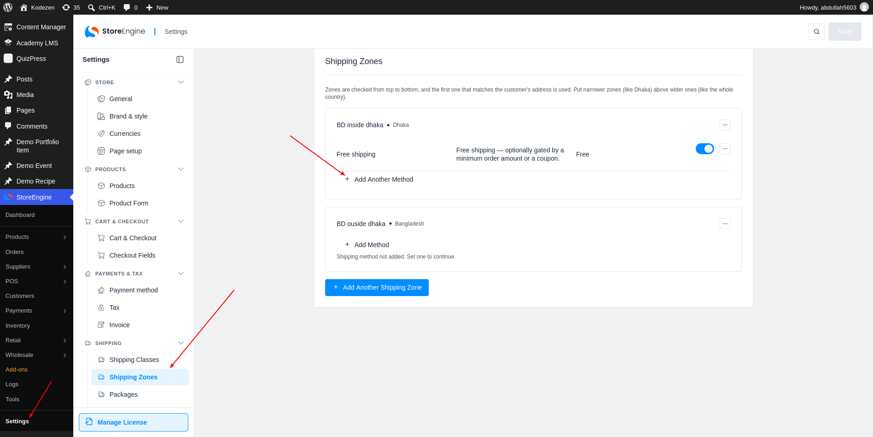The width and height of the screenshot is (873, 437).
Task: Click the StoreEngine logo in header
Action: tap(115, 32)
